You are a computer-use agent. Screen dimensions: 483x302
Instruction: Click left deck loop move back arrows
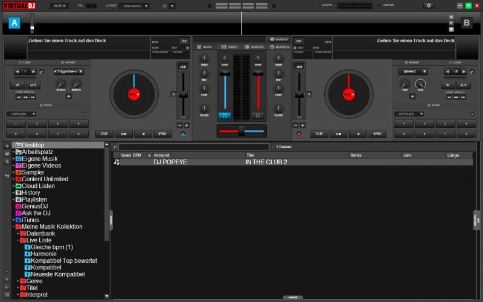[x=19, y=97]
